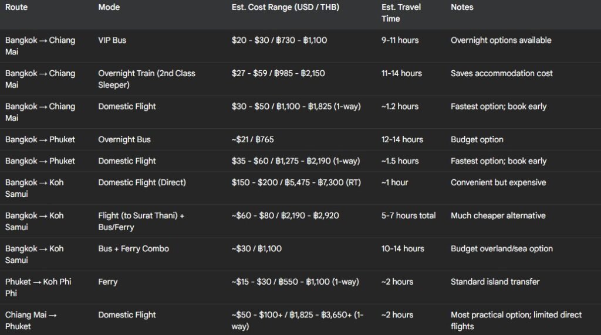Select Domestic Flight (Direct) cell
Viewport: 601px width, 335px height.
[142, 182]
